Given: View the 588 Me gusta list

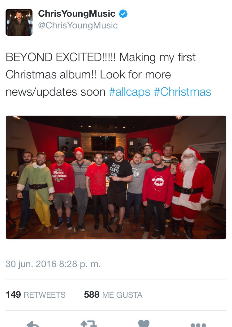Looking at the screenshot, I should coord(113,295).
